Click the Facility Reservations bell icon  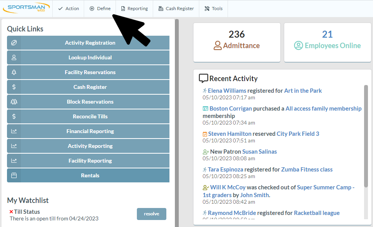coord(14,72)
